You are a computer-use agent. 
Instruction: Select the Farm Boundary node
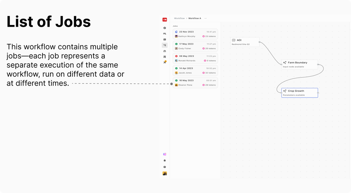pyautogui.click(x=300, y=64)
